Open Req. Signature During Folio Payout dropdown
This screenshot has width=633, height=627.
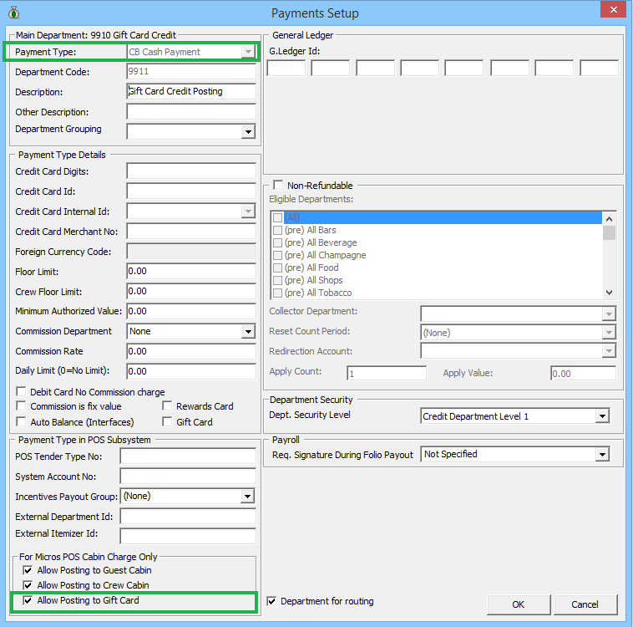pyautogui.click(x=602, y=455)
